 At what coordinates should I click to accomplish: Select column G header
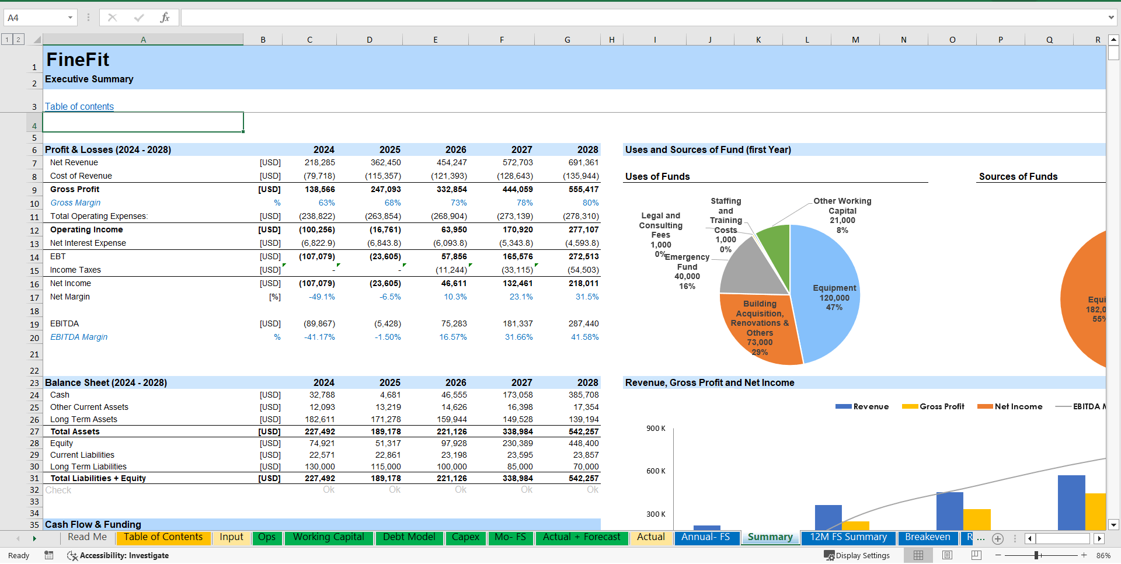[x=568, y=40]
